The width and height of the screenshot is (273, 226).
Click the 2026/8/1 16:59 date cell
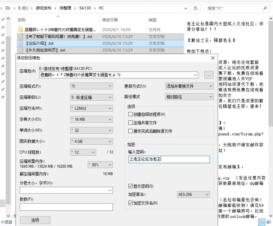tap(116, 30)
